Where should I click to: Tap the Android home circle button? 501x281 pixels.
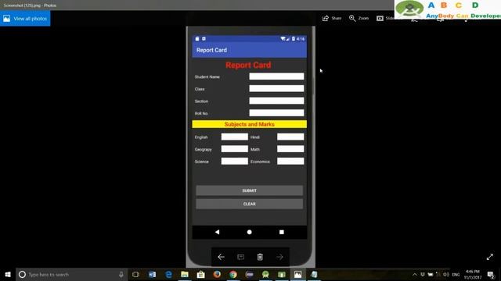249,232
